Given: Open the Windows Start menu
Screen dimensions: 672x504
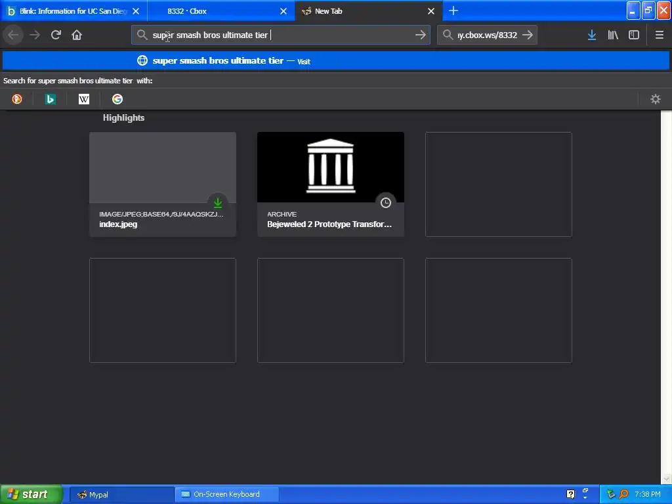Looking at the screenshot, I should pos(31,494).
